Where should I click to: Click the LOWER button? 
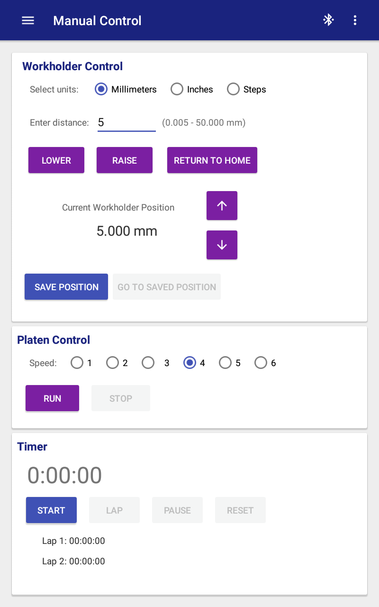(56, 160)
